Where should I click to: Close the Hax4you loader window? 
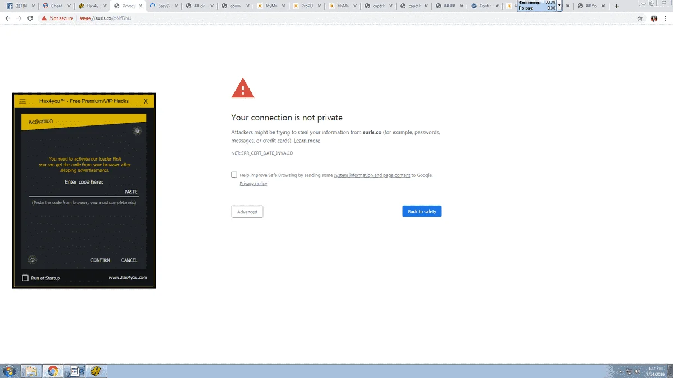146,101
